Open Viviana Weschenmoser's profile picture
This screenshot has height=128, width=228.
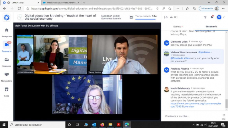pyautogui.click(x=166, y=54)
